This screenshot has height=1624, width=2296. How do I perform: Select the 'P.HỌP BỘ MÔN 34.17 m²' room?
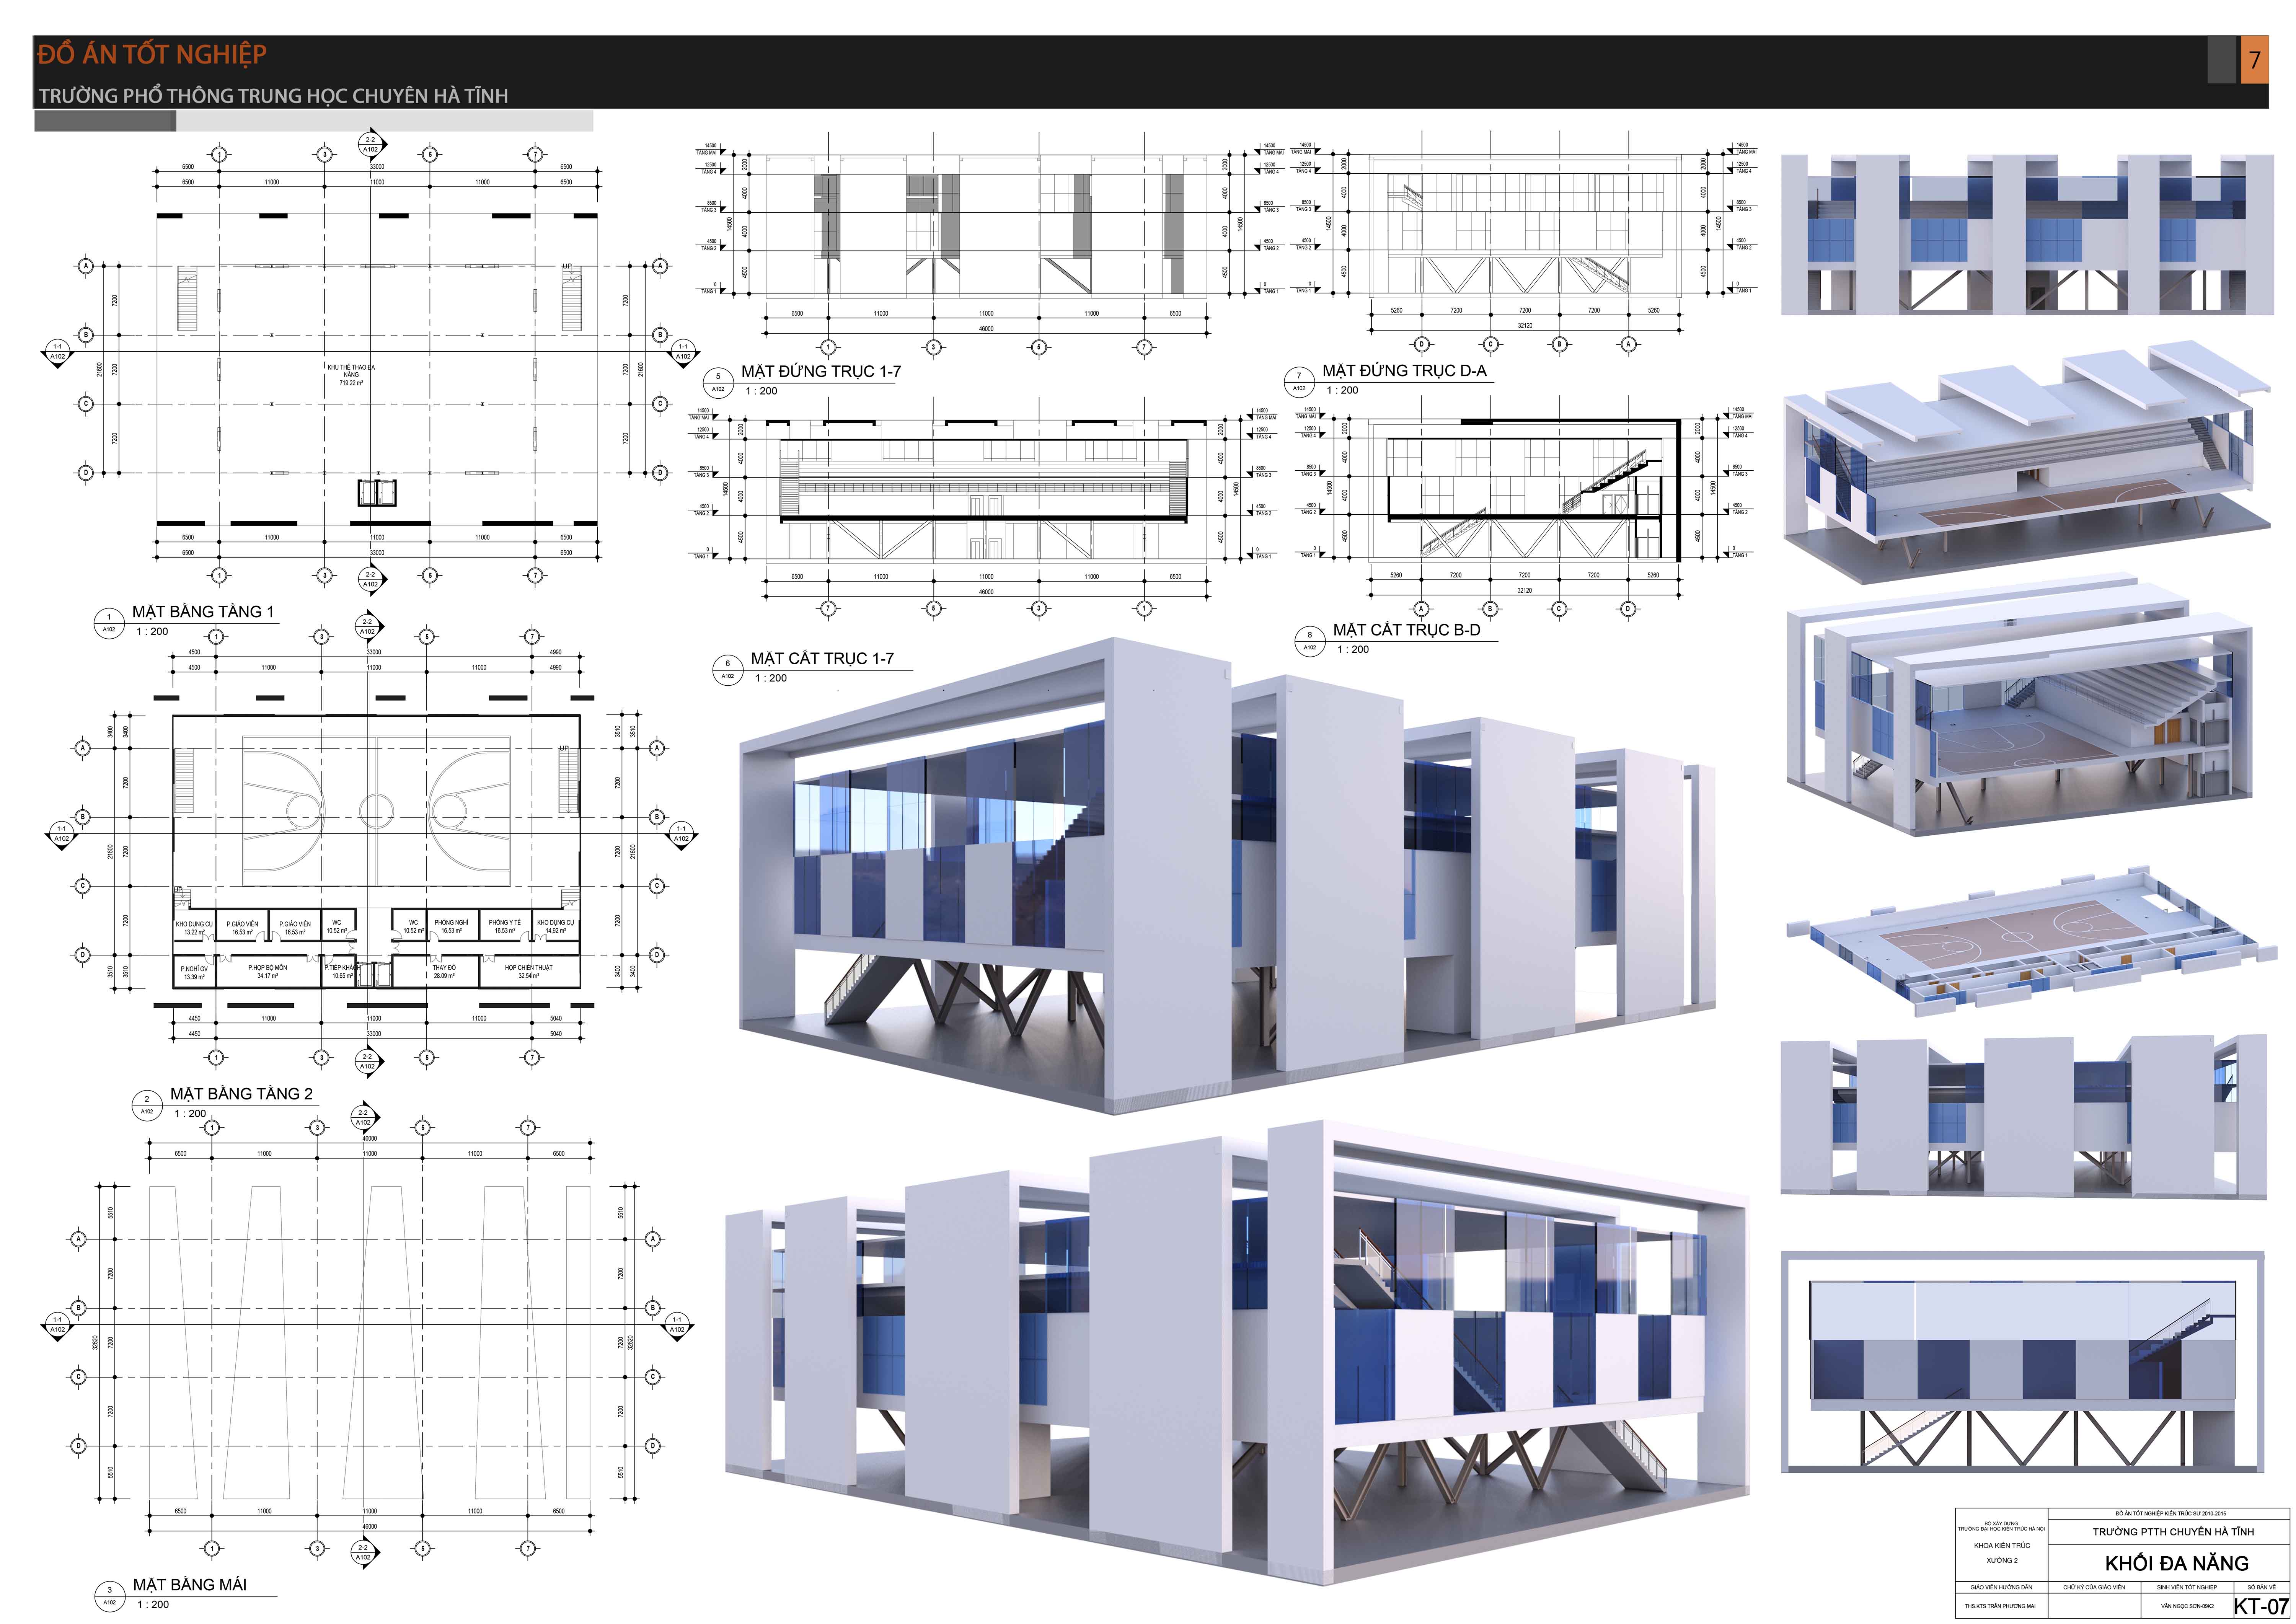267,971
